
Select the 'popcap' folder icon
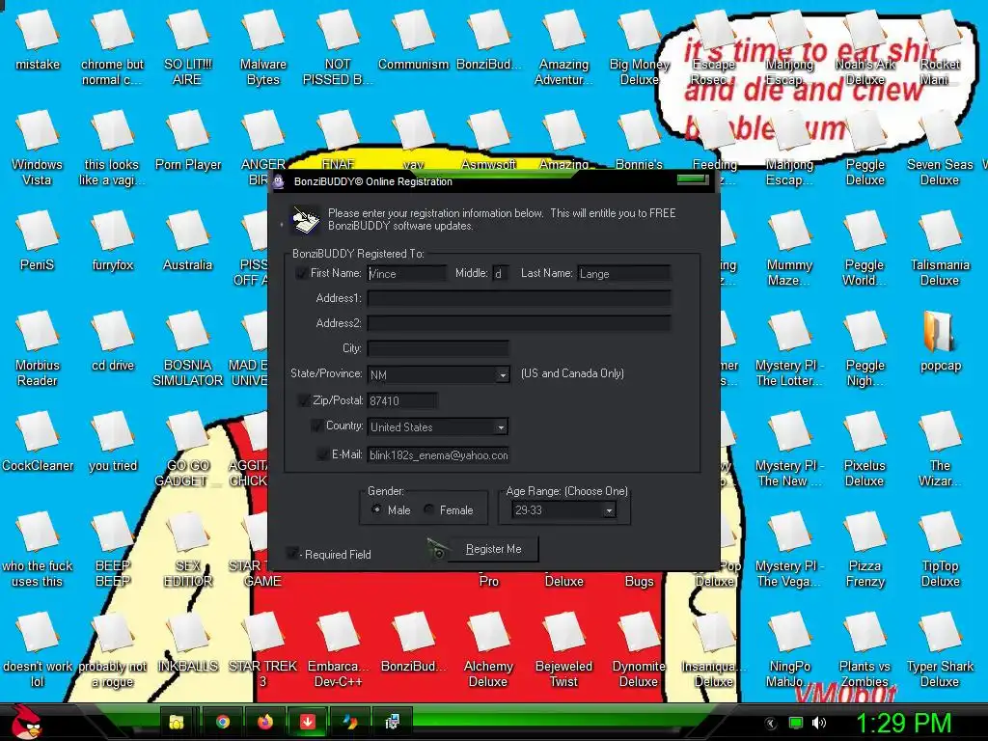[940, 341]
